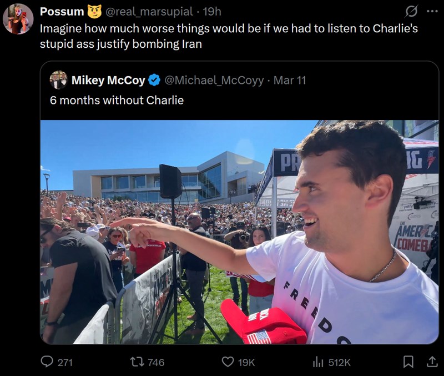Like the tweet with the heart icon
Viewport: 444px width, 376px height.
[x=228, y=362]
